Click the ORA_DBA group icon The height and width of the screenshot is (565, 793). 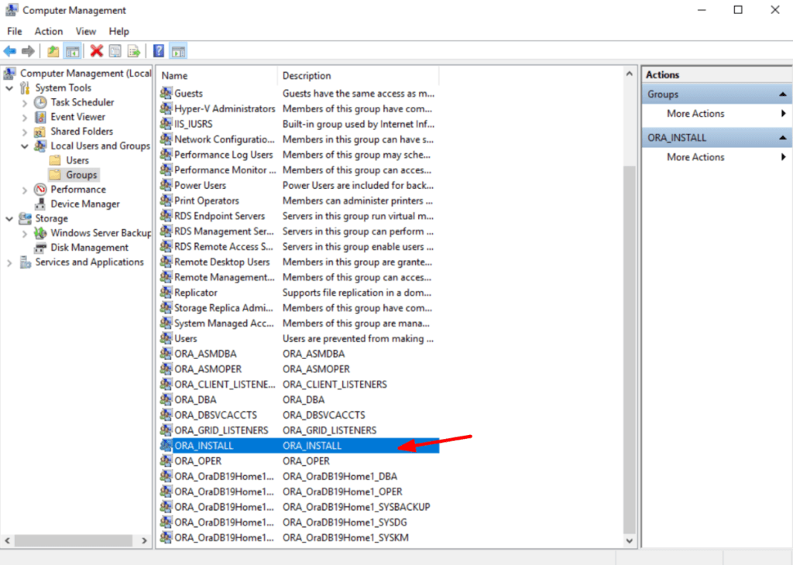pyautogui.click(x=166, y=399)
